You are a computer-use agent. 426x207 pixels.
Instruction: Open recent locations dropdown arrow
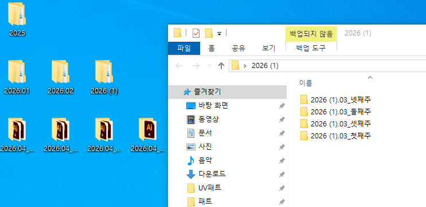(x=209, y=66)
